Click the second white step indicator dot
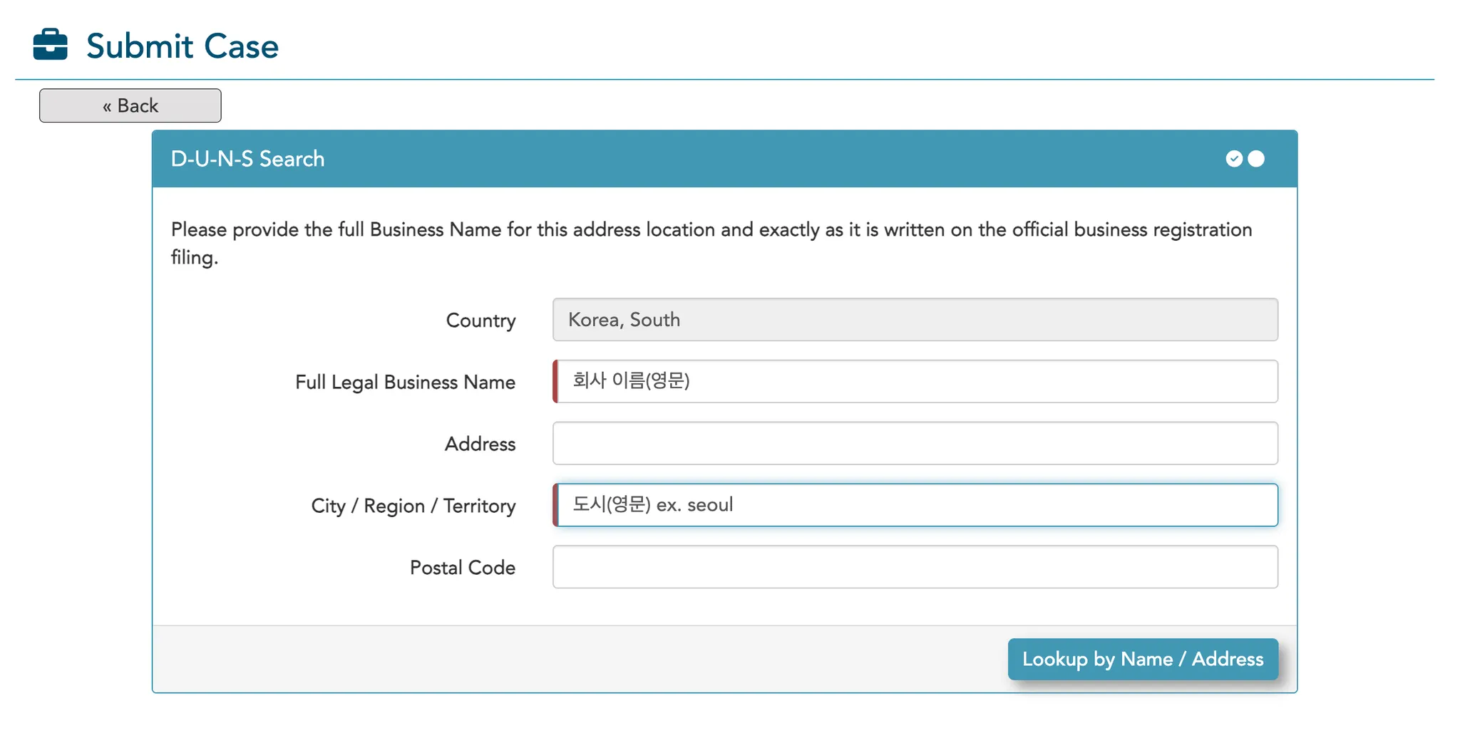The image size is (1460, 733). click(x=1256, y=159)
